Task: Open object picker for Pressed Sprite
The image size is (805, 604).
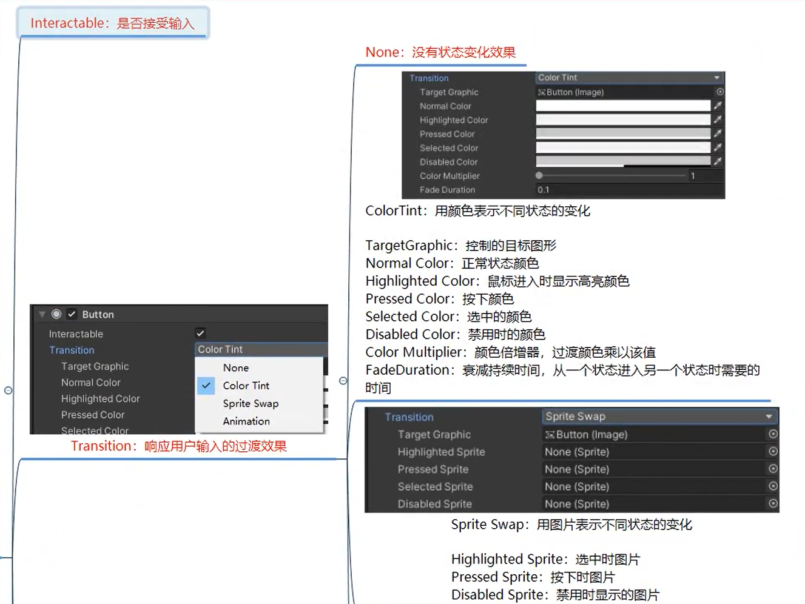Action: (773, 469)
